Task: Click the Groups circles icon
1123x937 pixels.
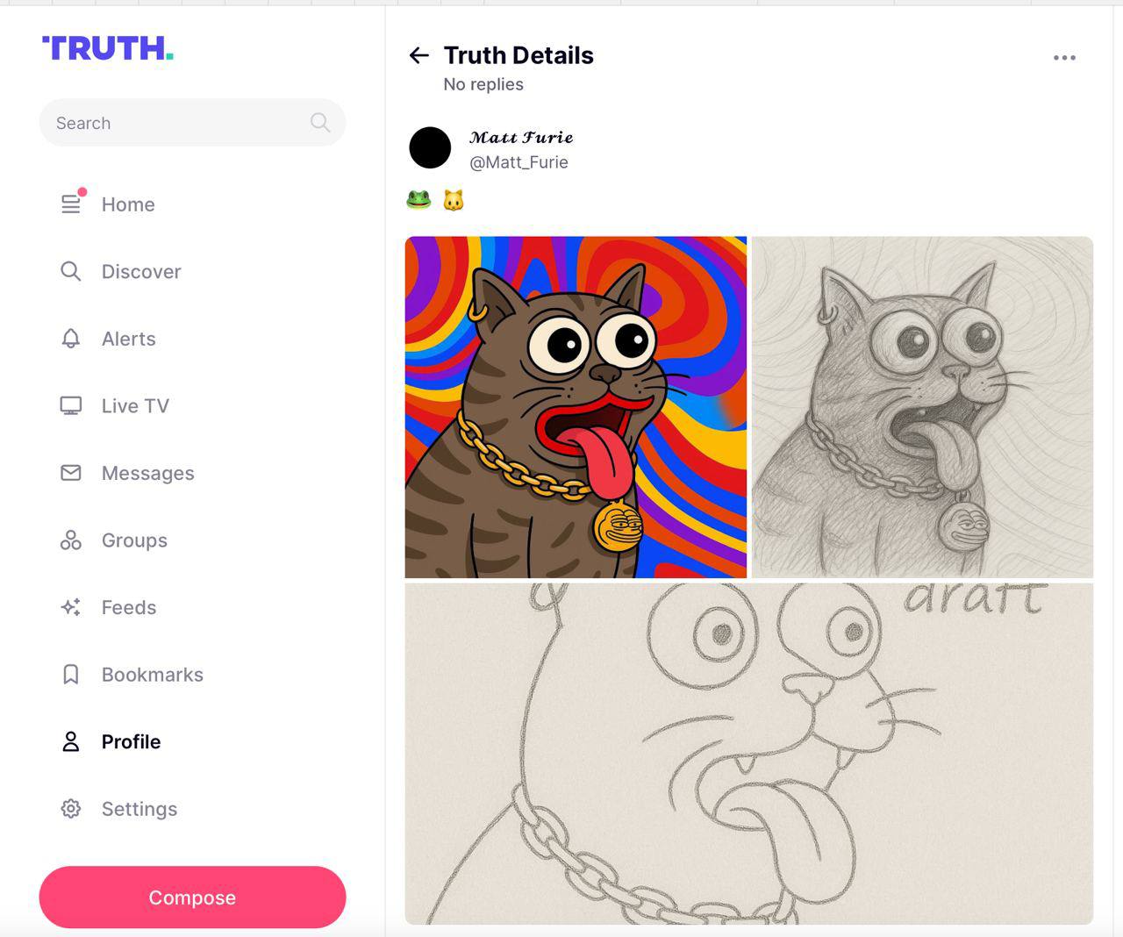Action: click(71, 540)
